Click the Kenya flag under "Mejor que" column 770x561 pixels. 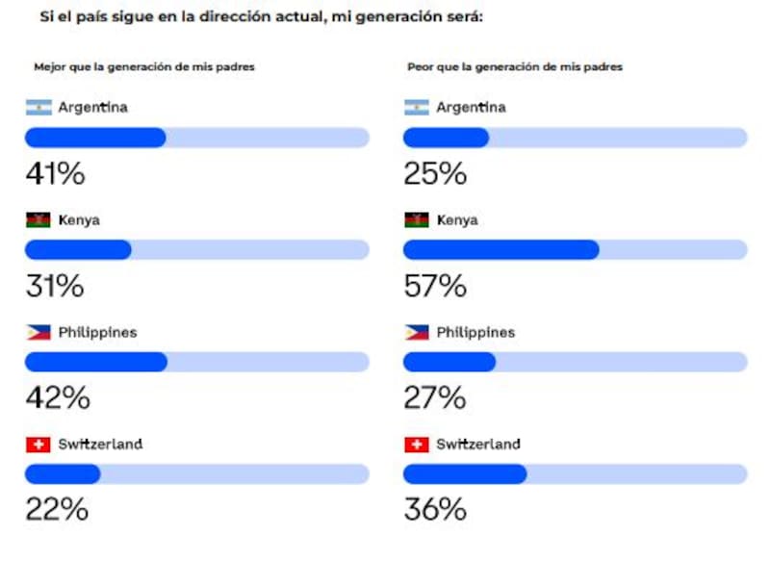pyautogui.click(x=38, y=220)
